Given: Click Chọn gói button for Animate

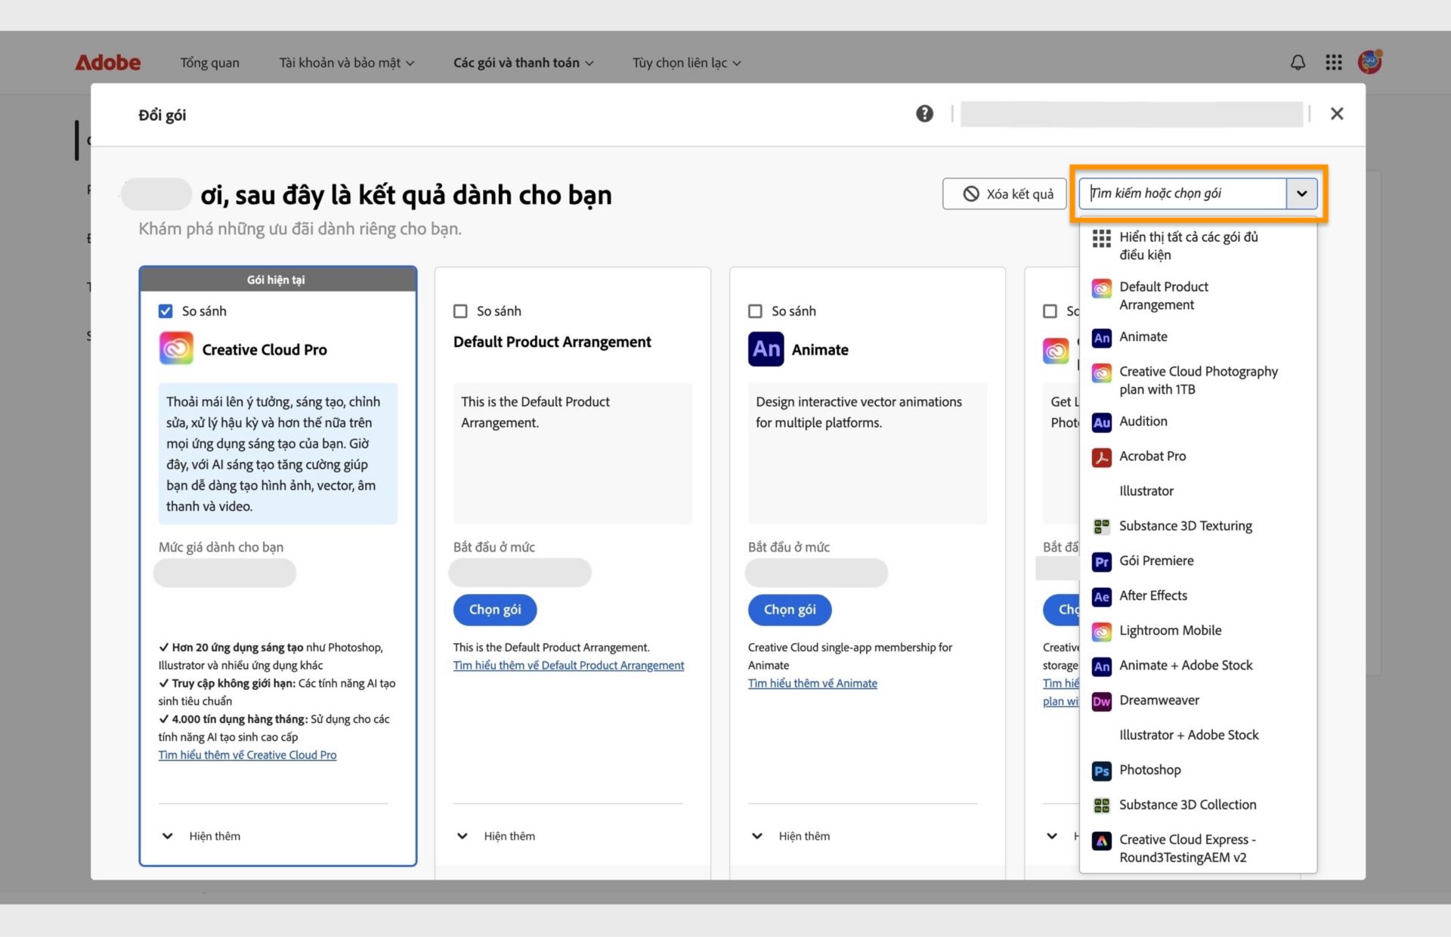Looking at the screenshot, I should 789,610.
